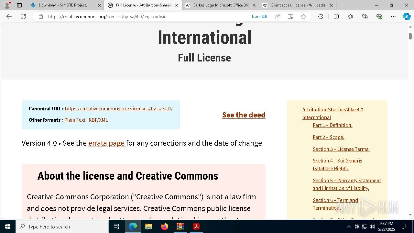Open Collections panel

(365, 17)
